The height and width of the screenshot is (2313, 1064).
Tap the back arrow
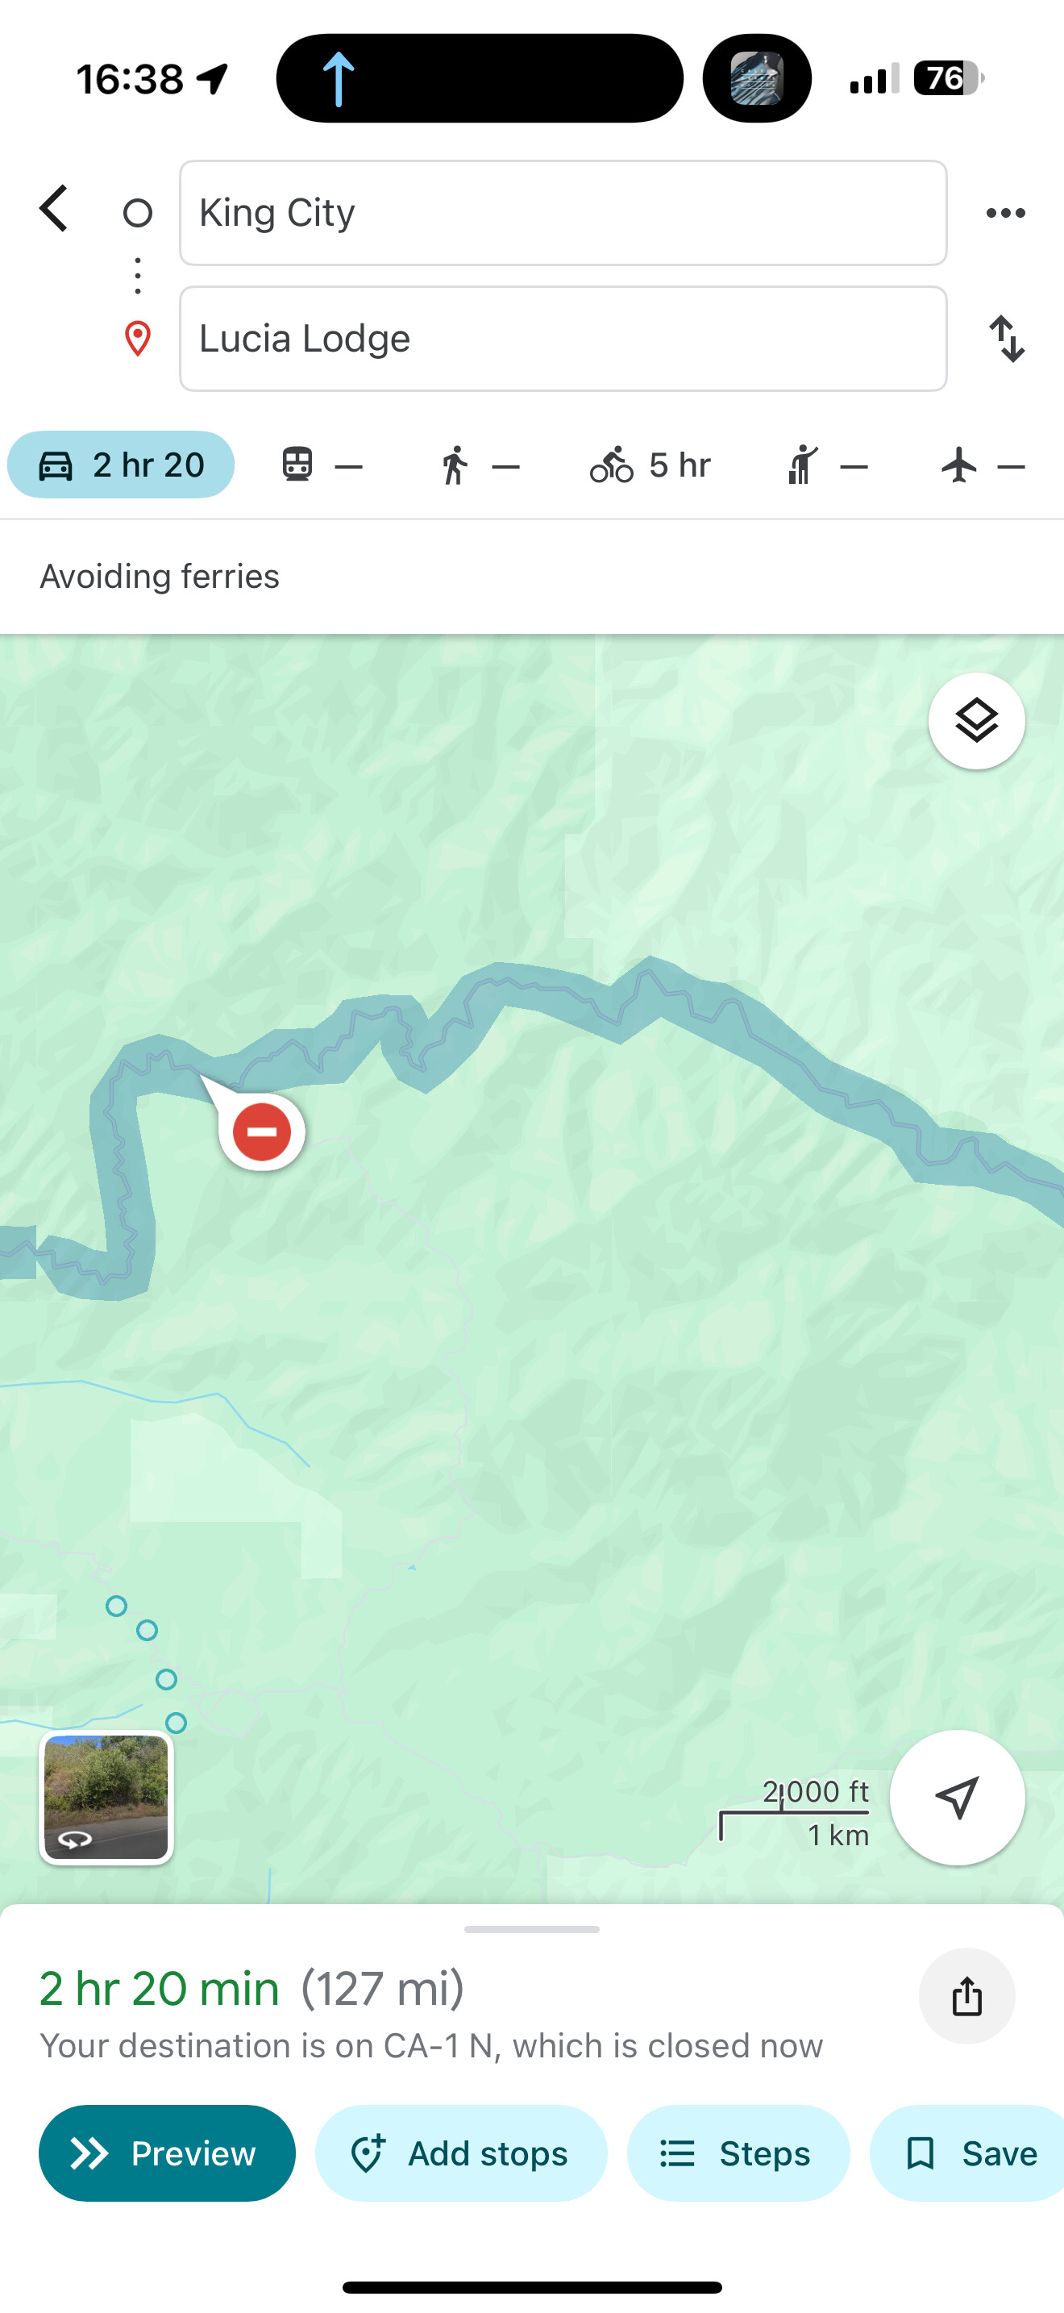tap(54, 209)
